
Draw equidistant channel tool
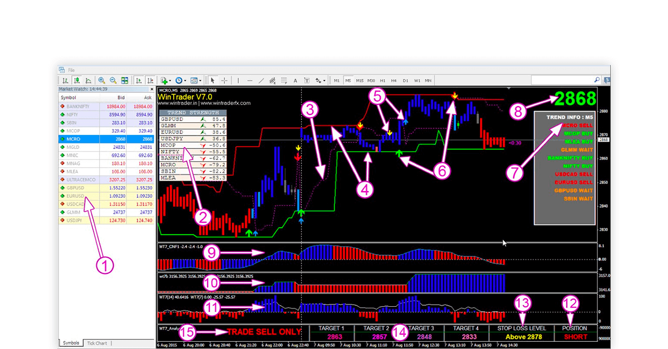tap(273, 80)
